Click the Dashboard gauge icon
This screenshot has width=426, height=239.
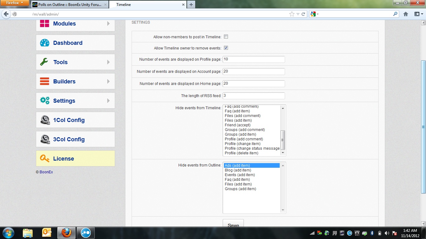pos(45,43)
